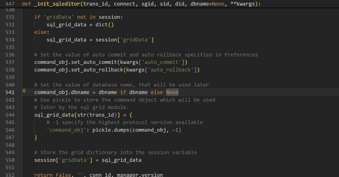Click line number 447 in sticky header
Viewport: 339px width, 177px height.
10,4
